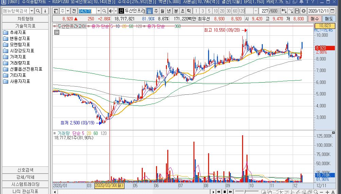This screenshot has width=341, height=194.
Task: Click the plus zoom-in icon
Action: (327, 192)
